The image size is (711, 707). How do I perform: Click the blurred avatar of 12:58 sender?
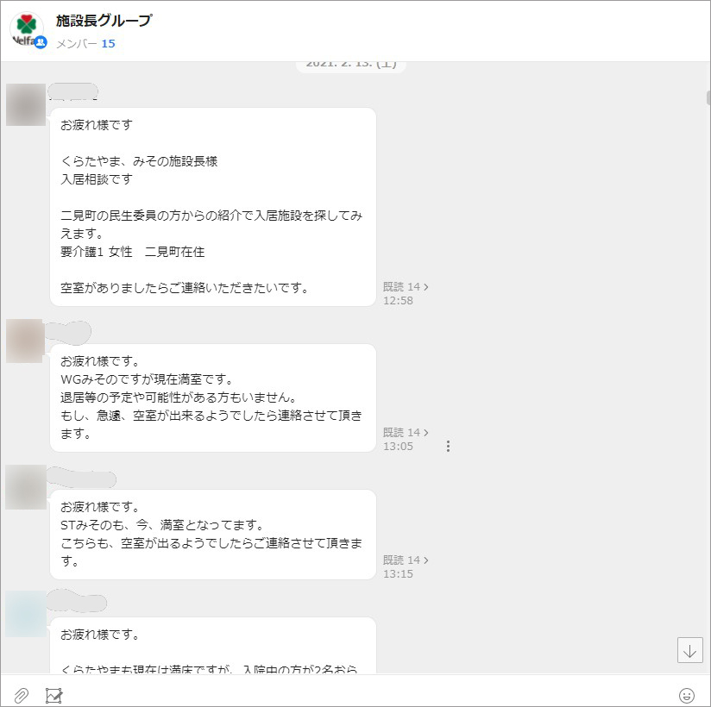click(26, 104)
